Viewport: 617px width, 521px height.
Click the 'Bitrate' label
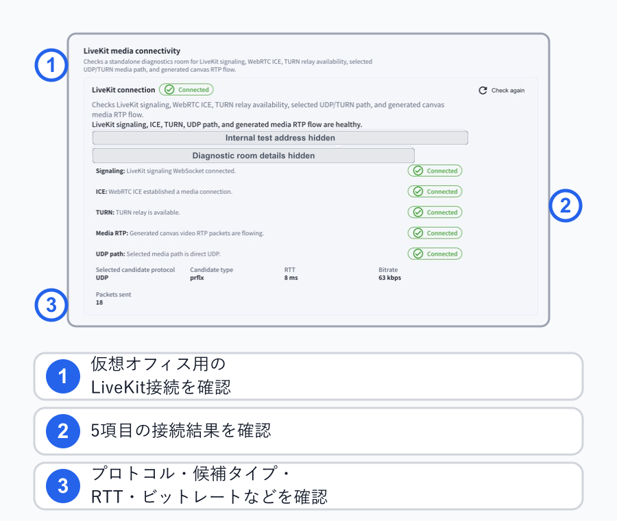click(x=388, y=269)
